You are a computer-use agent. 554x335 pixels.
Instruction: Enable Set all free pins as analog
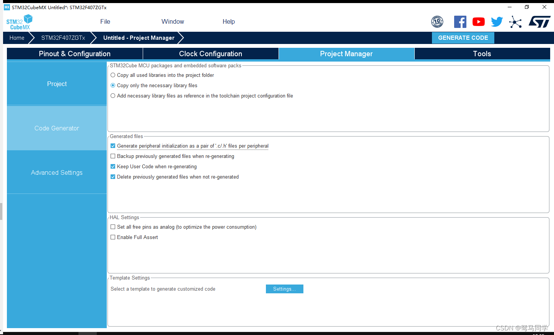113,227
